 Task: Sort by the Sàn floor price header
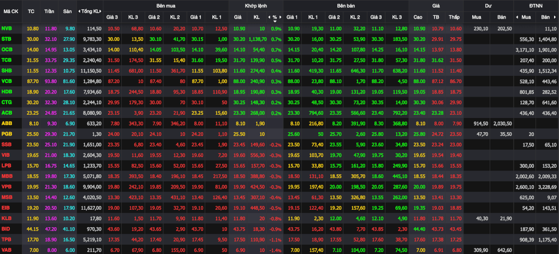pyautogui.click(x=67, y=11)
